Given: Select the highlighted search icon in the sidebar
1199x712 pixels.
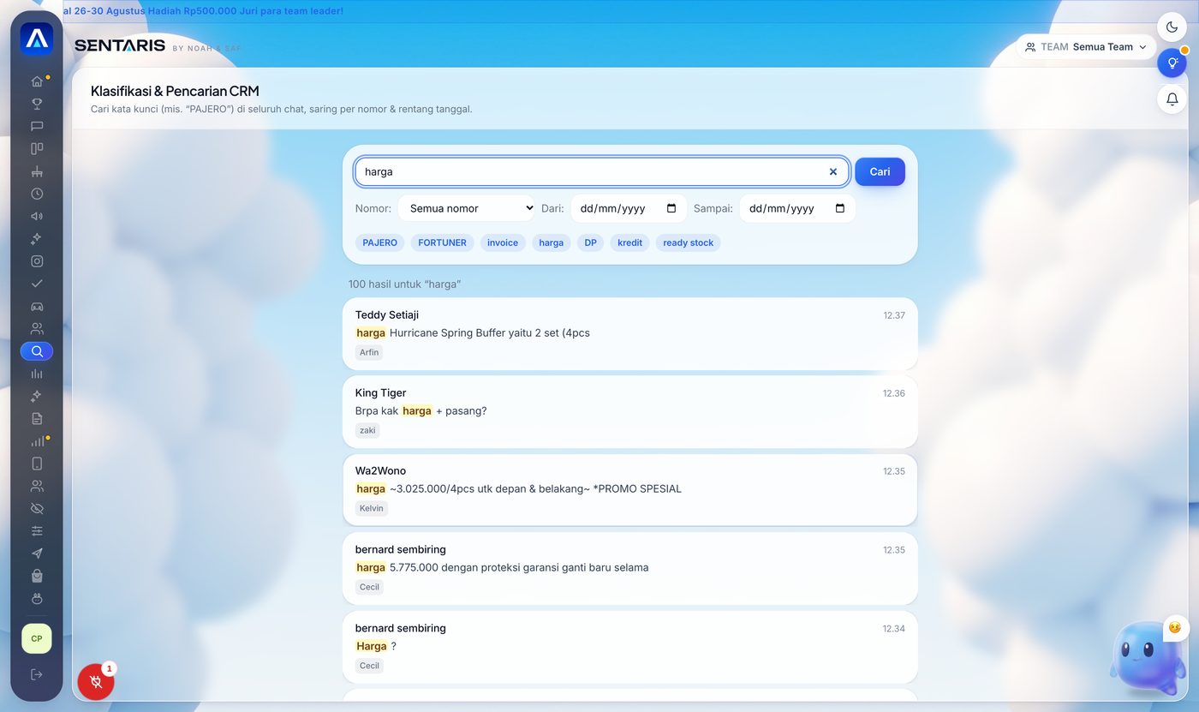Looking at the screenshot, I should coord(37,351).
